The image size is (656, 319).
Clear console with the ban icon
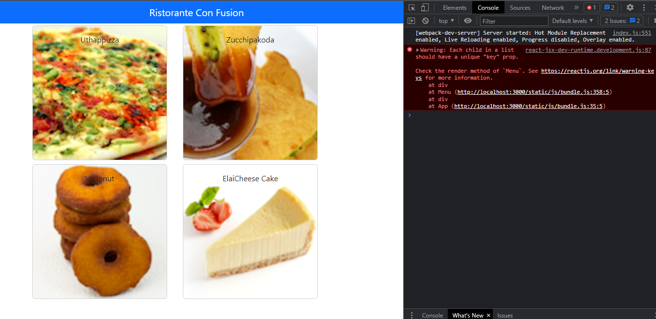[x=425, y=21]
